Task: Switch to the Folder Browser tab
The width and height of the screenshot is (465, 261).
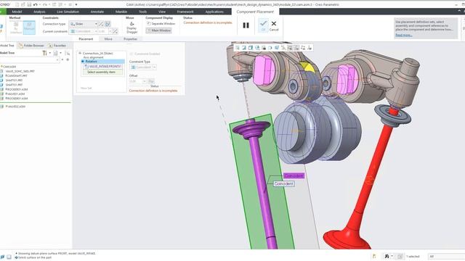Action: point(31,46)
